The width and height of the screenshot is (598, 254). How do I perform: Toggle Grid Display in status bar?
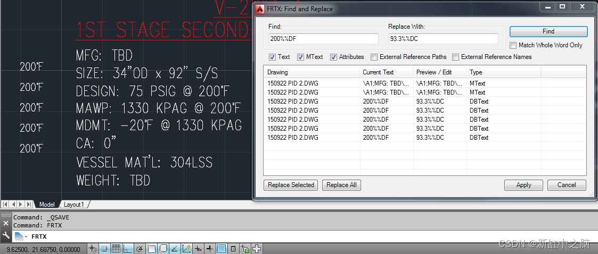[116, 248]
